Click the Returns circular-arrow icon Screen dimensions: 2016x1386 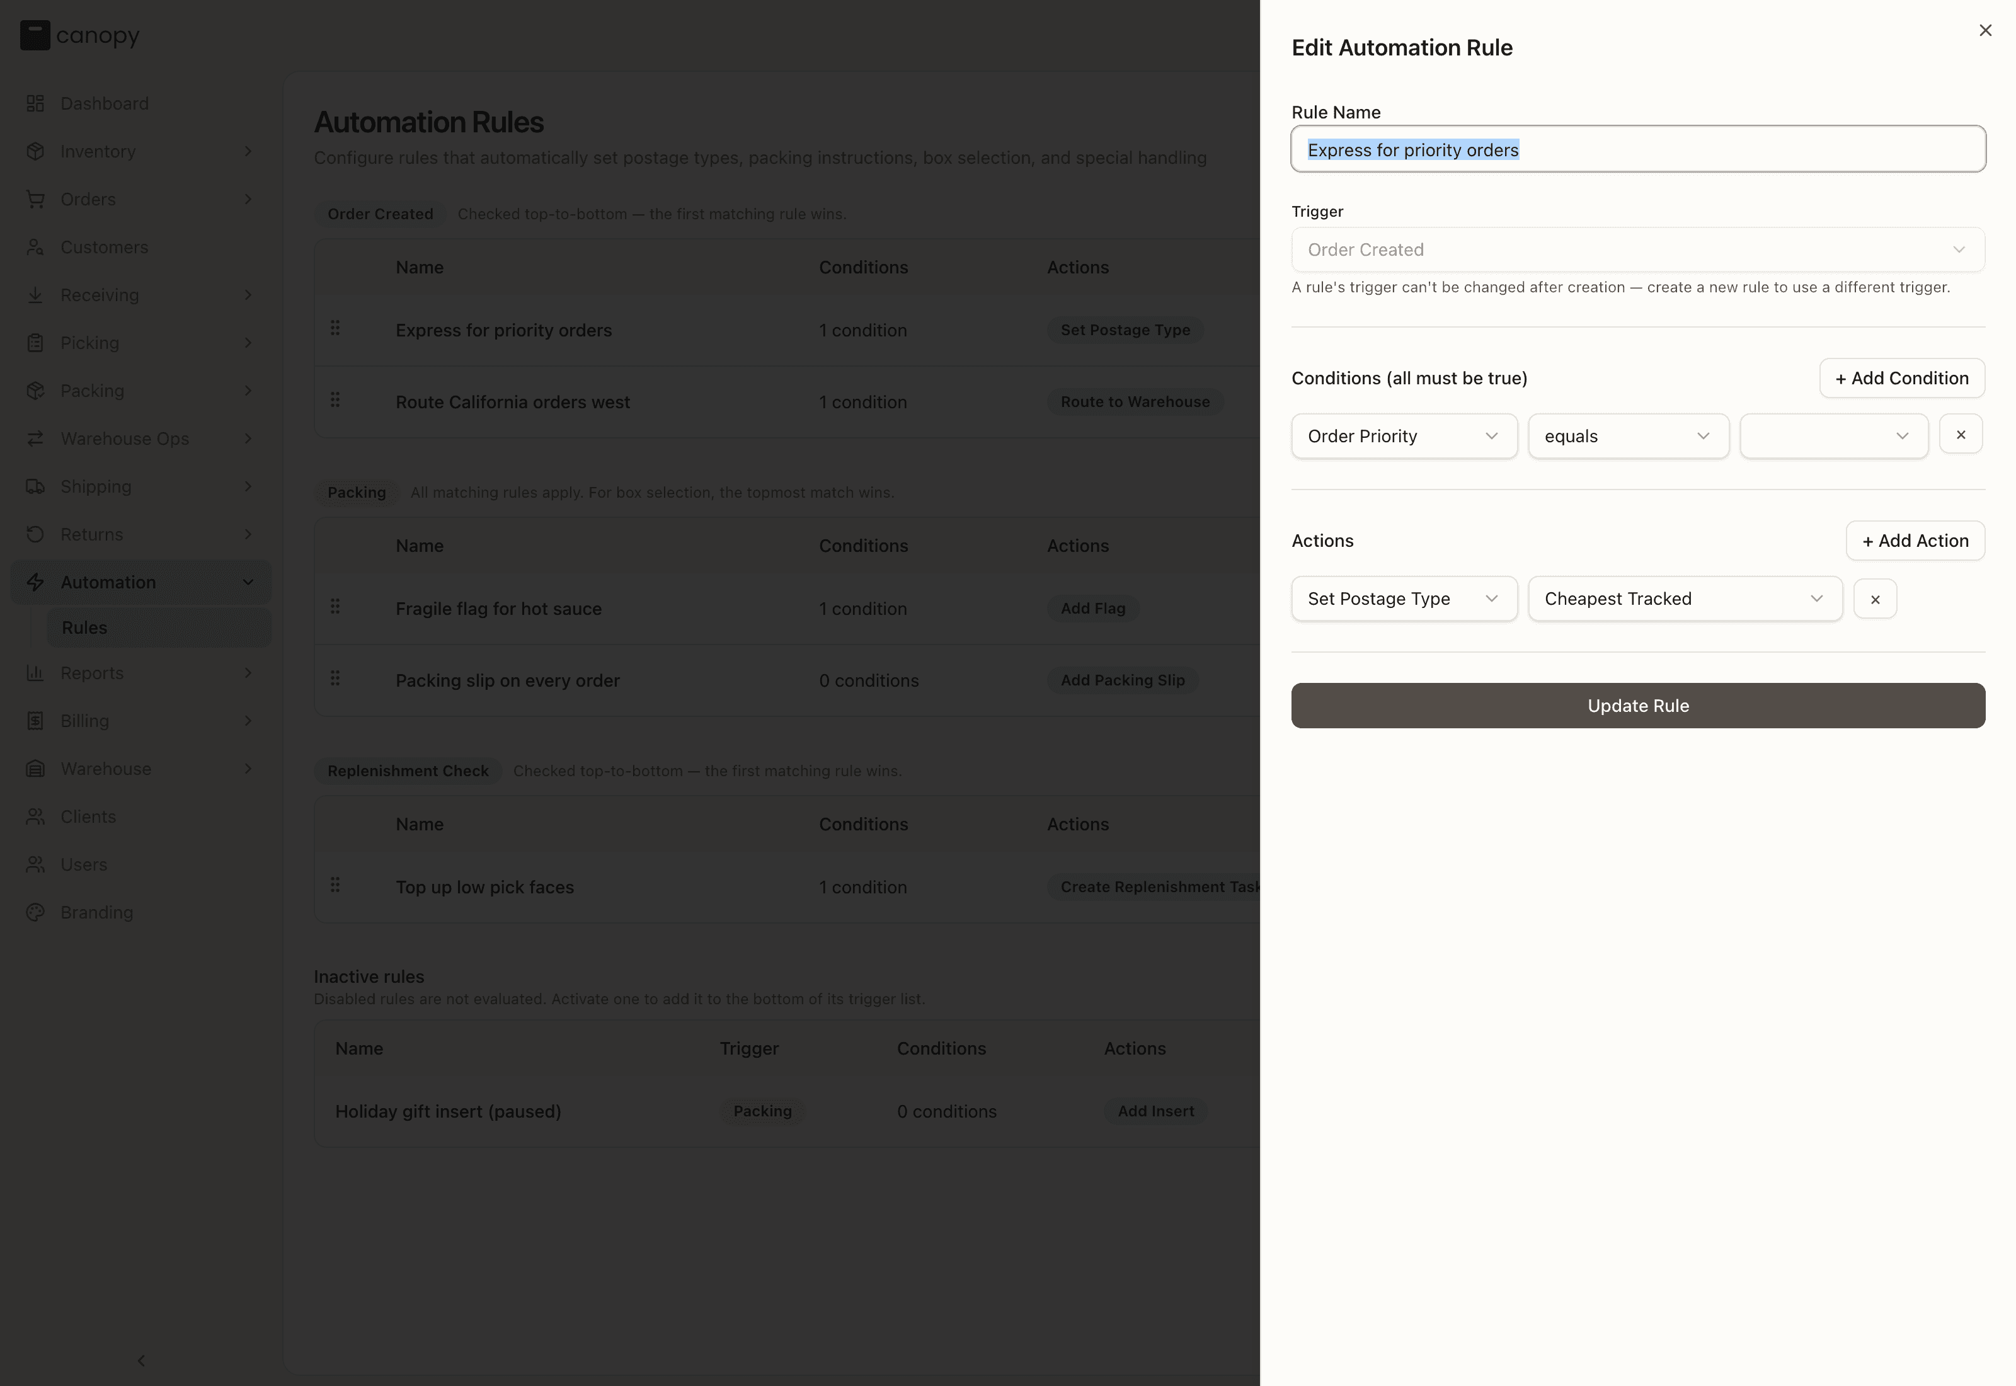pos(36,534)
